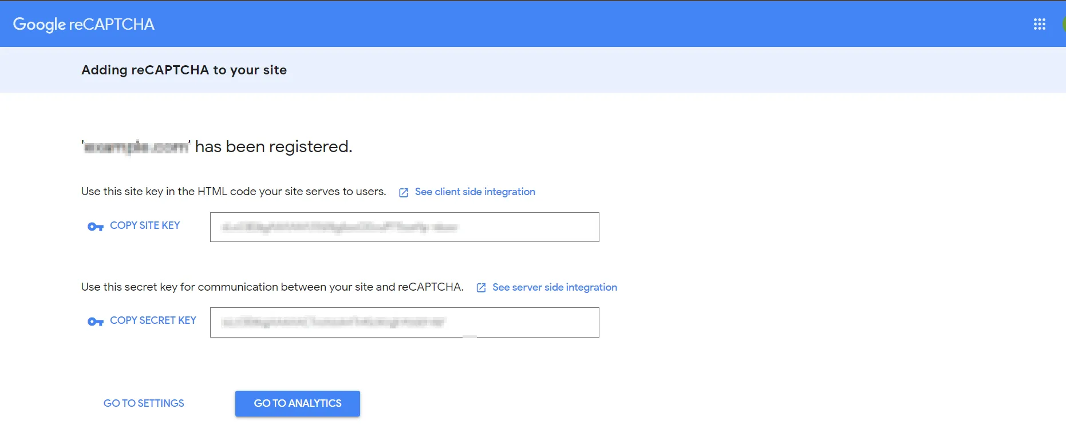
Task: Click the blurred registered domain name
Action: tap(136, 147)
